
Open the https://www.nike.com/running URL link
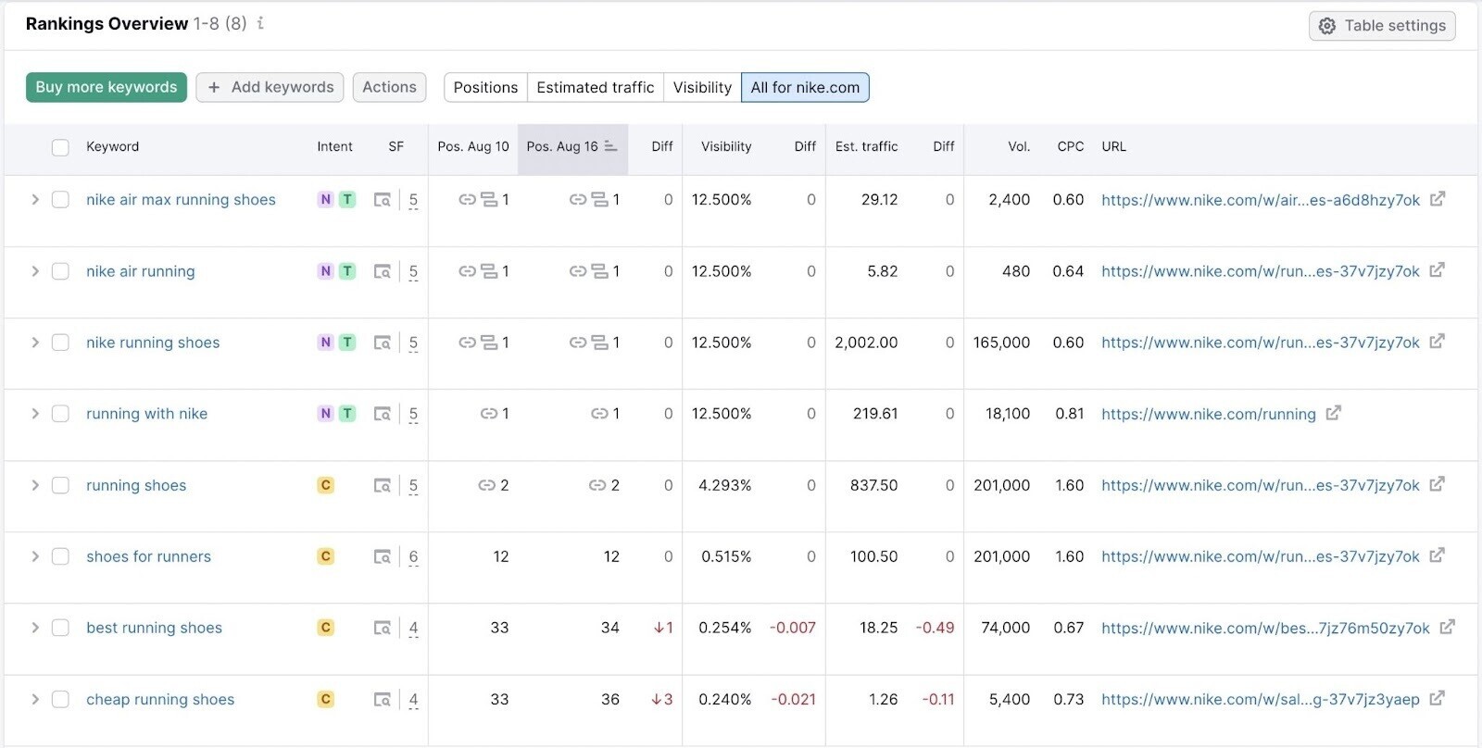point(1208,414)
